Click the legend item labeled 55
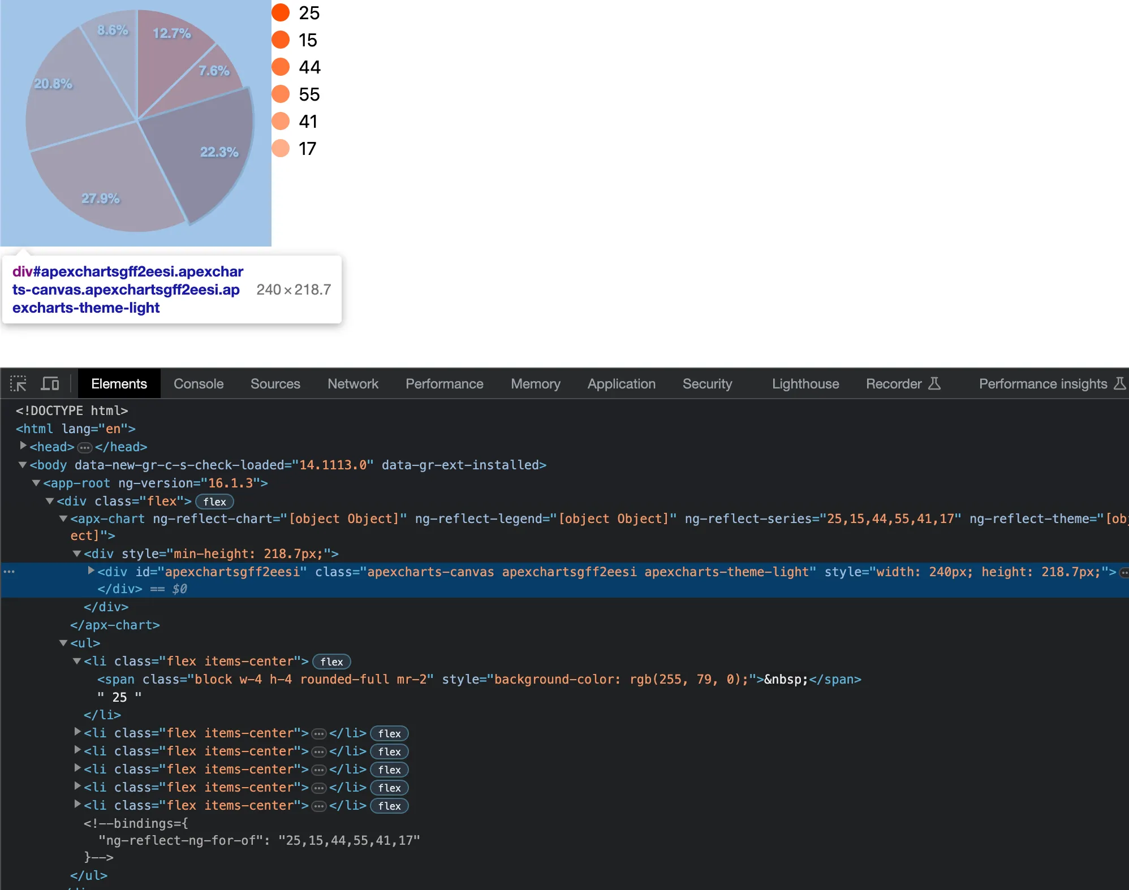This screenshot has width=1129, height=890. tap(309, 94)
